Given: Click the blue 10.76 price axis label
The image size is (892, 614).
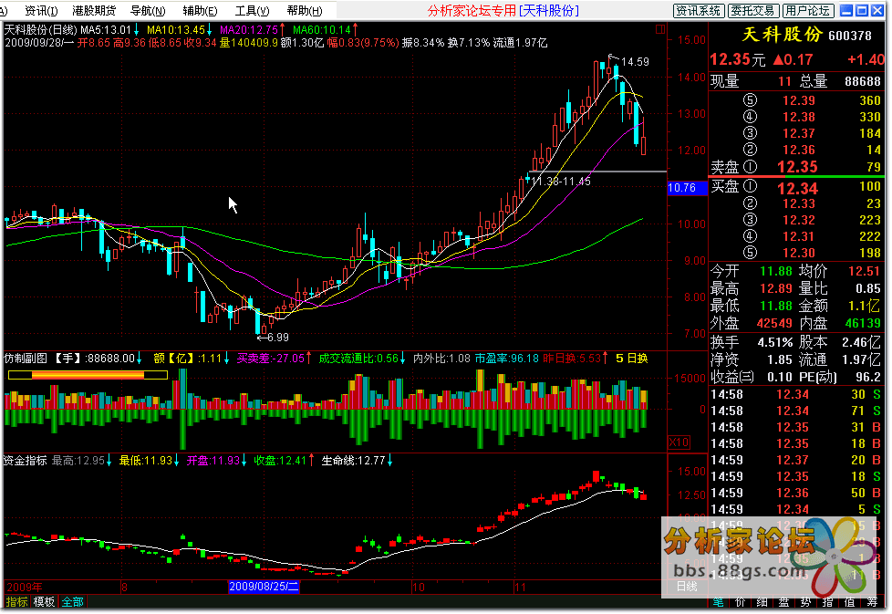Looking at the screenshot, I should pos(686,188).
